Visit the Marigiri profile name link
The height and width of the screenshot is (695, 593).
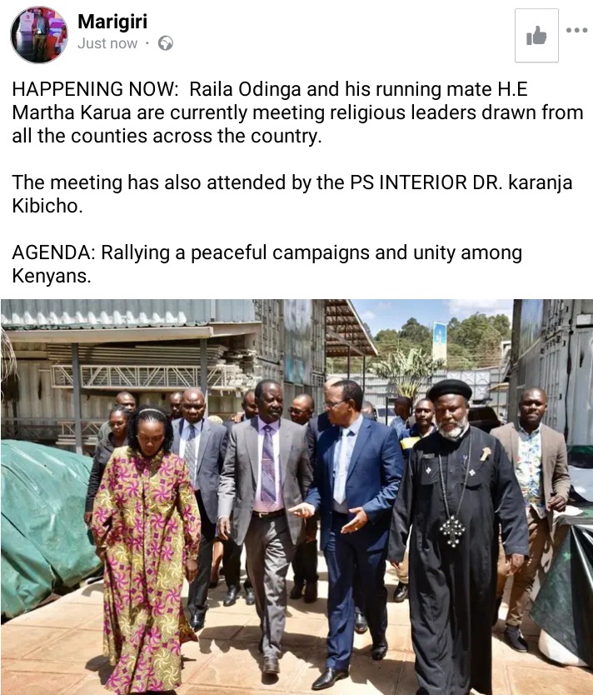point(112,22)
